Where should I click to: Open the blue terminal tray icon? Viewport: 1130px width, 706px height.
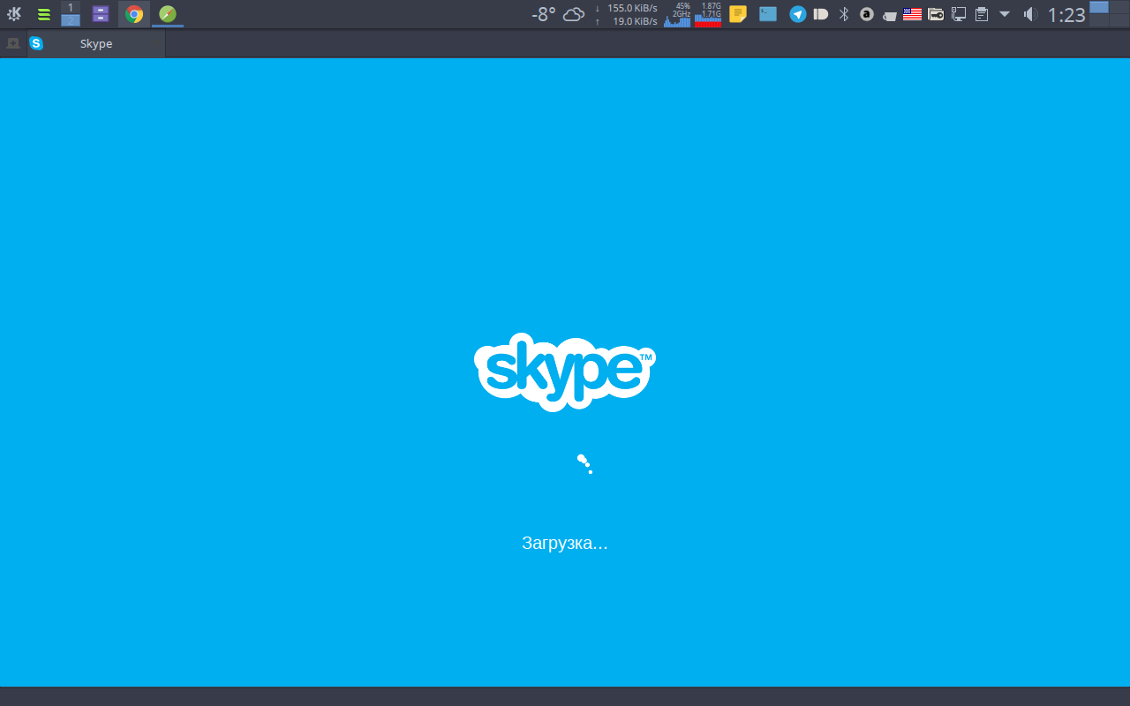tap(768, 14)
